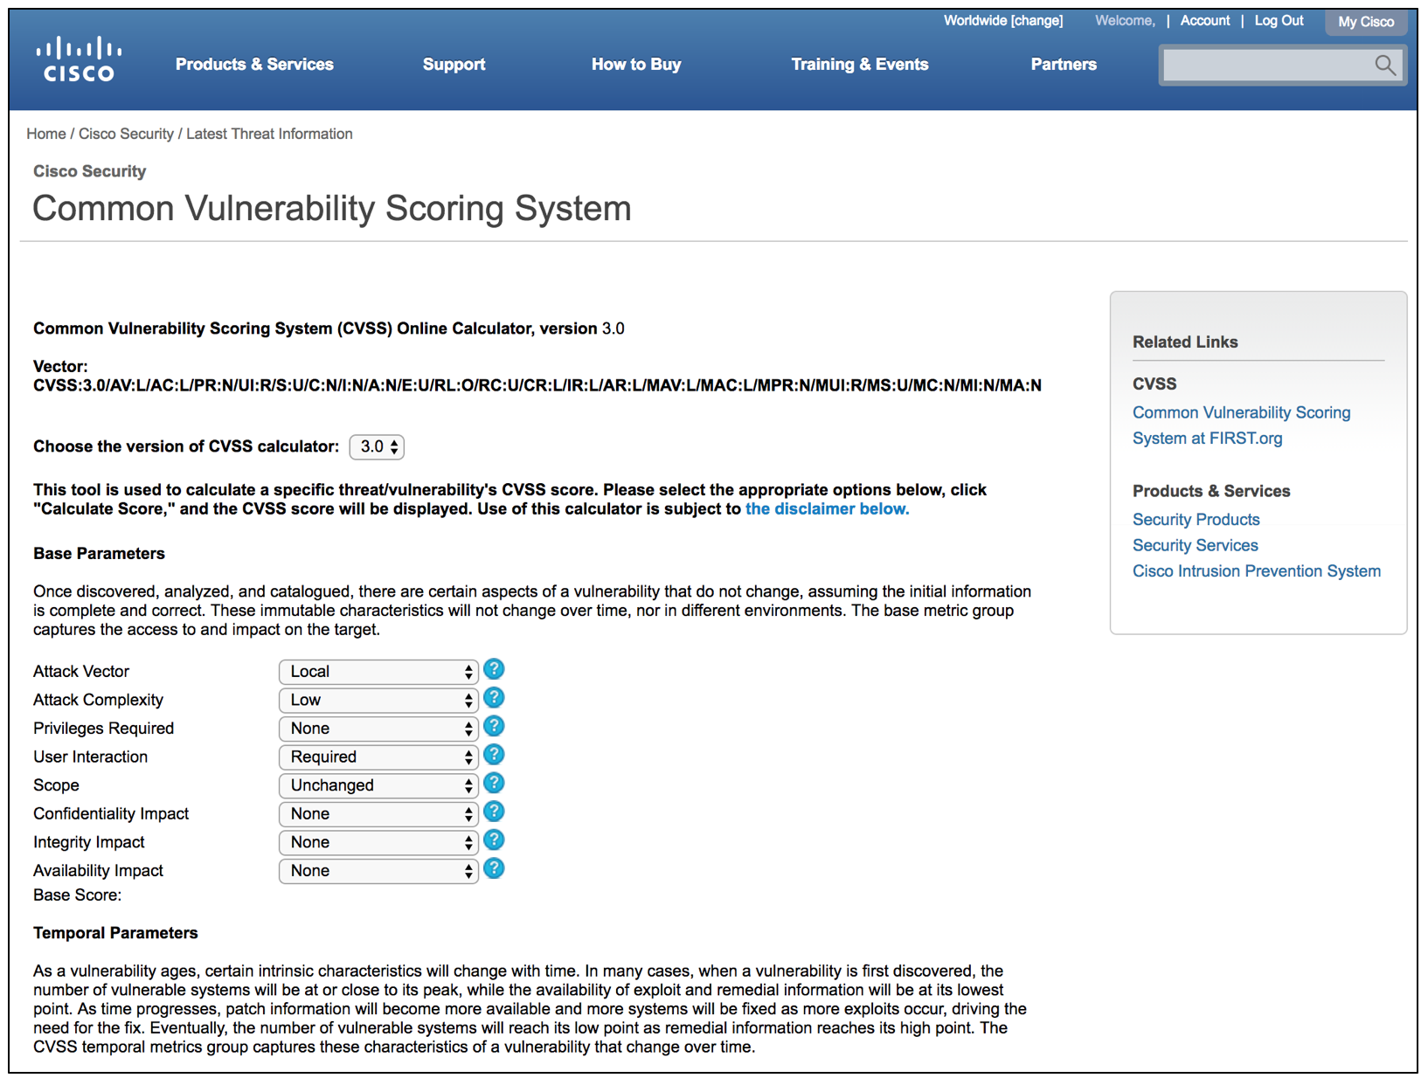
Task: Open help for User Interaction metric
Action: point(494,755)
